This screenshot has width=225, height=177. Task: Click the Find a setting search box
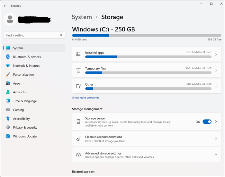point(32,35)
